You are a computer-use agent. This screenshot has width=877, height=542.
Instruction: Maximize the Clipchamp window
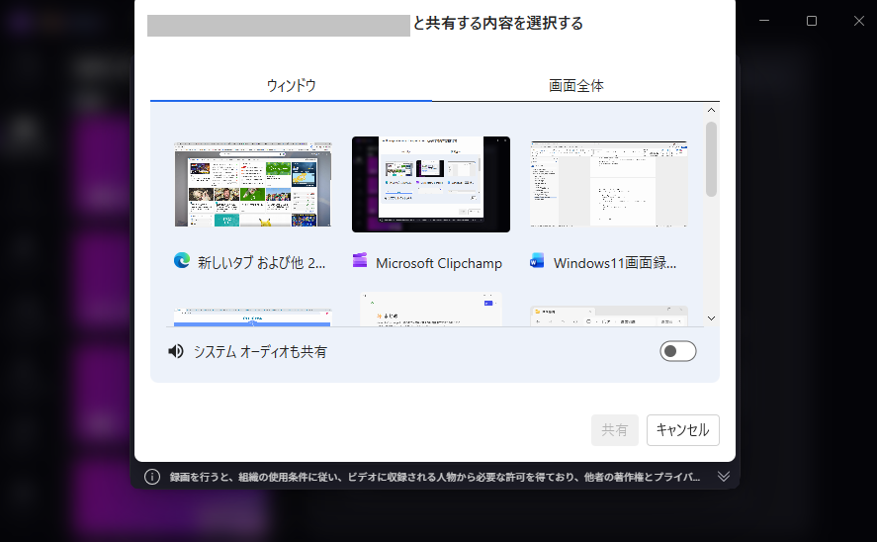(x=812, y=21)
